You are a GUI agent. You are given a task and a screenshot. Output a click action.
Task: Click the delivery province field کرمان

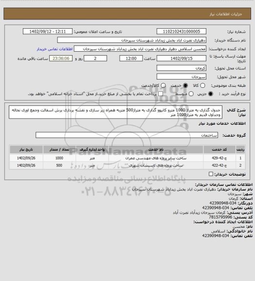[182, 68]
